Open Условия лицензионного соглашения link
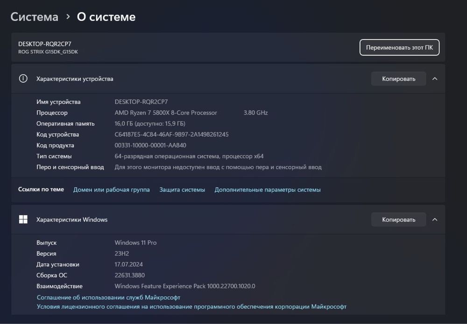The width and height of the screenshot is (467, 324). [x=191, y=306]
